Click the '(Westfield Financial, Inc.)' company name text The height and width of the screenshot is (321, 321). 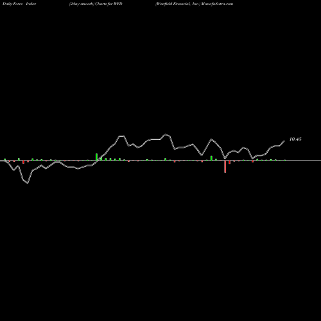click(178, 4)
